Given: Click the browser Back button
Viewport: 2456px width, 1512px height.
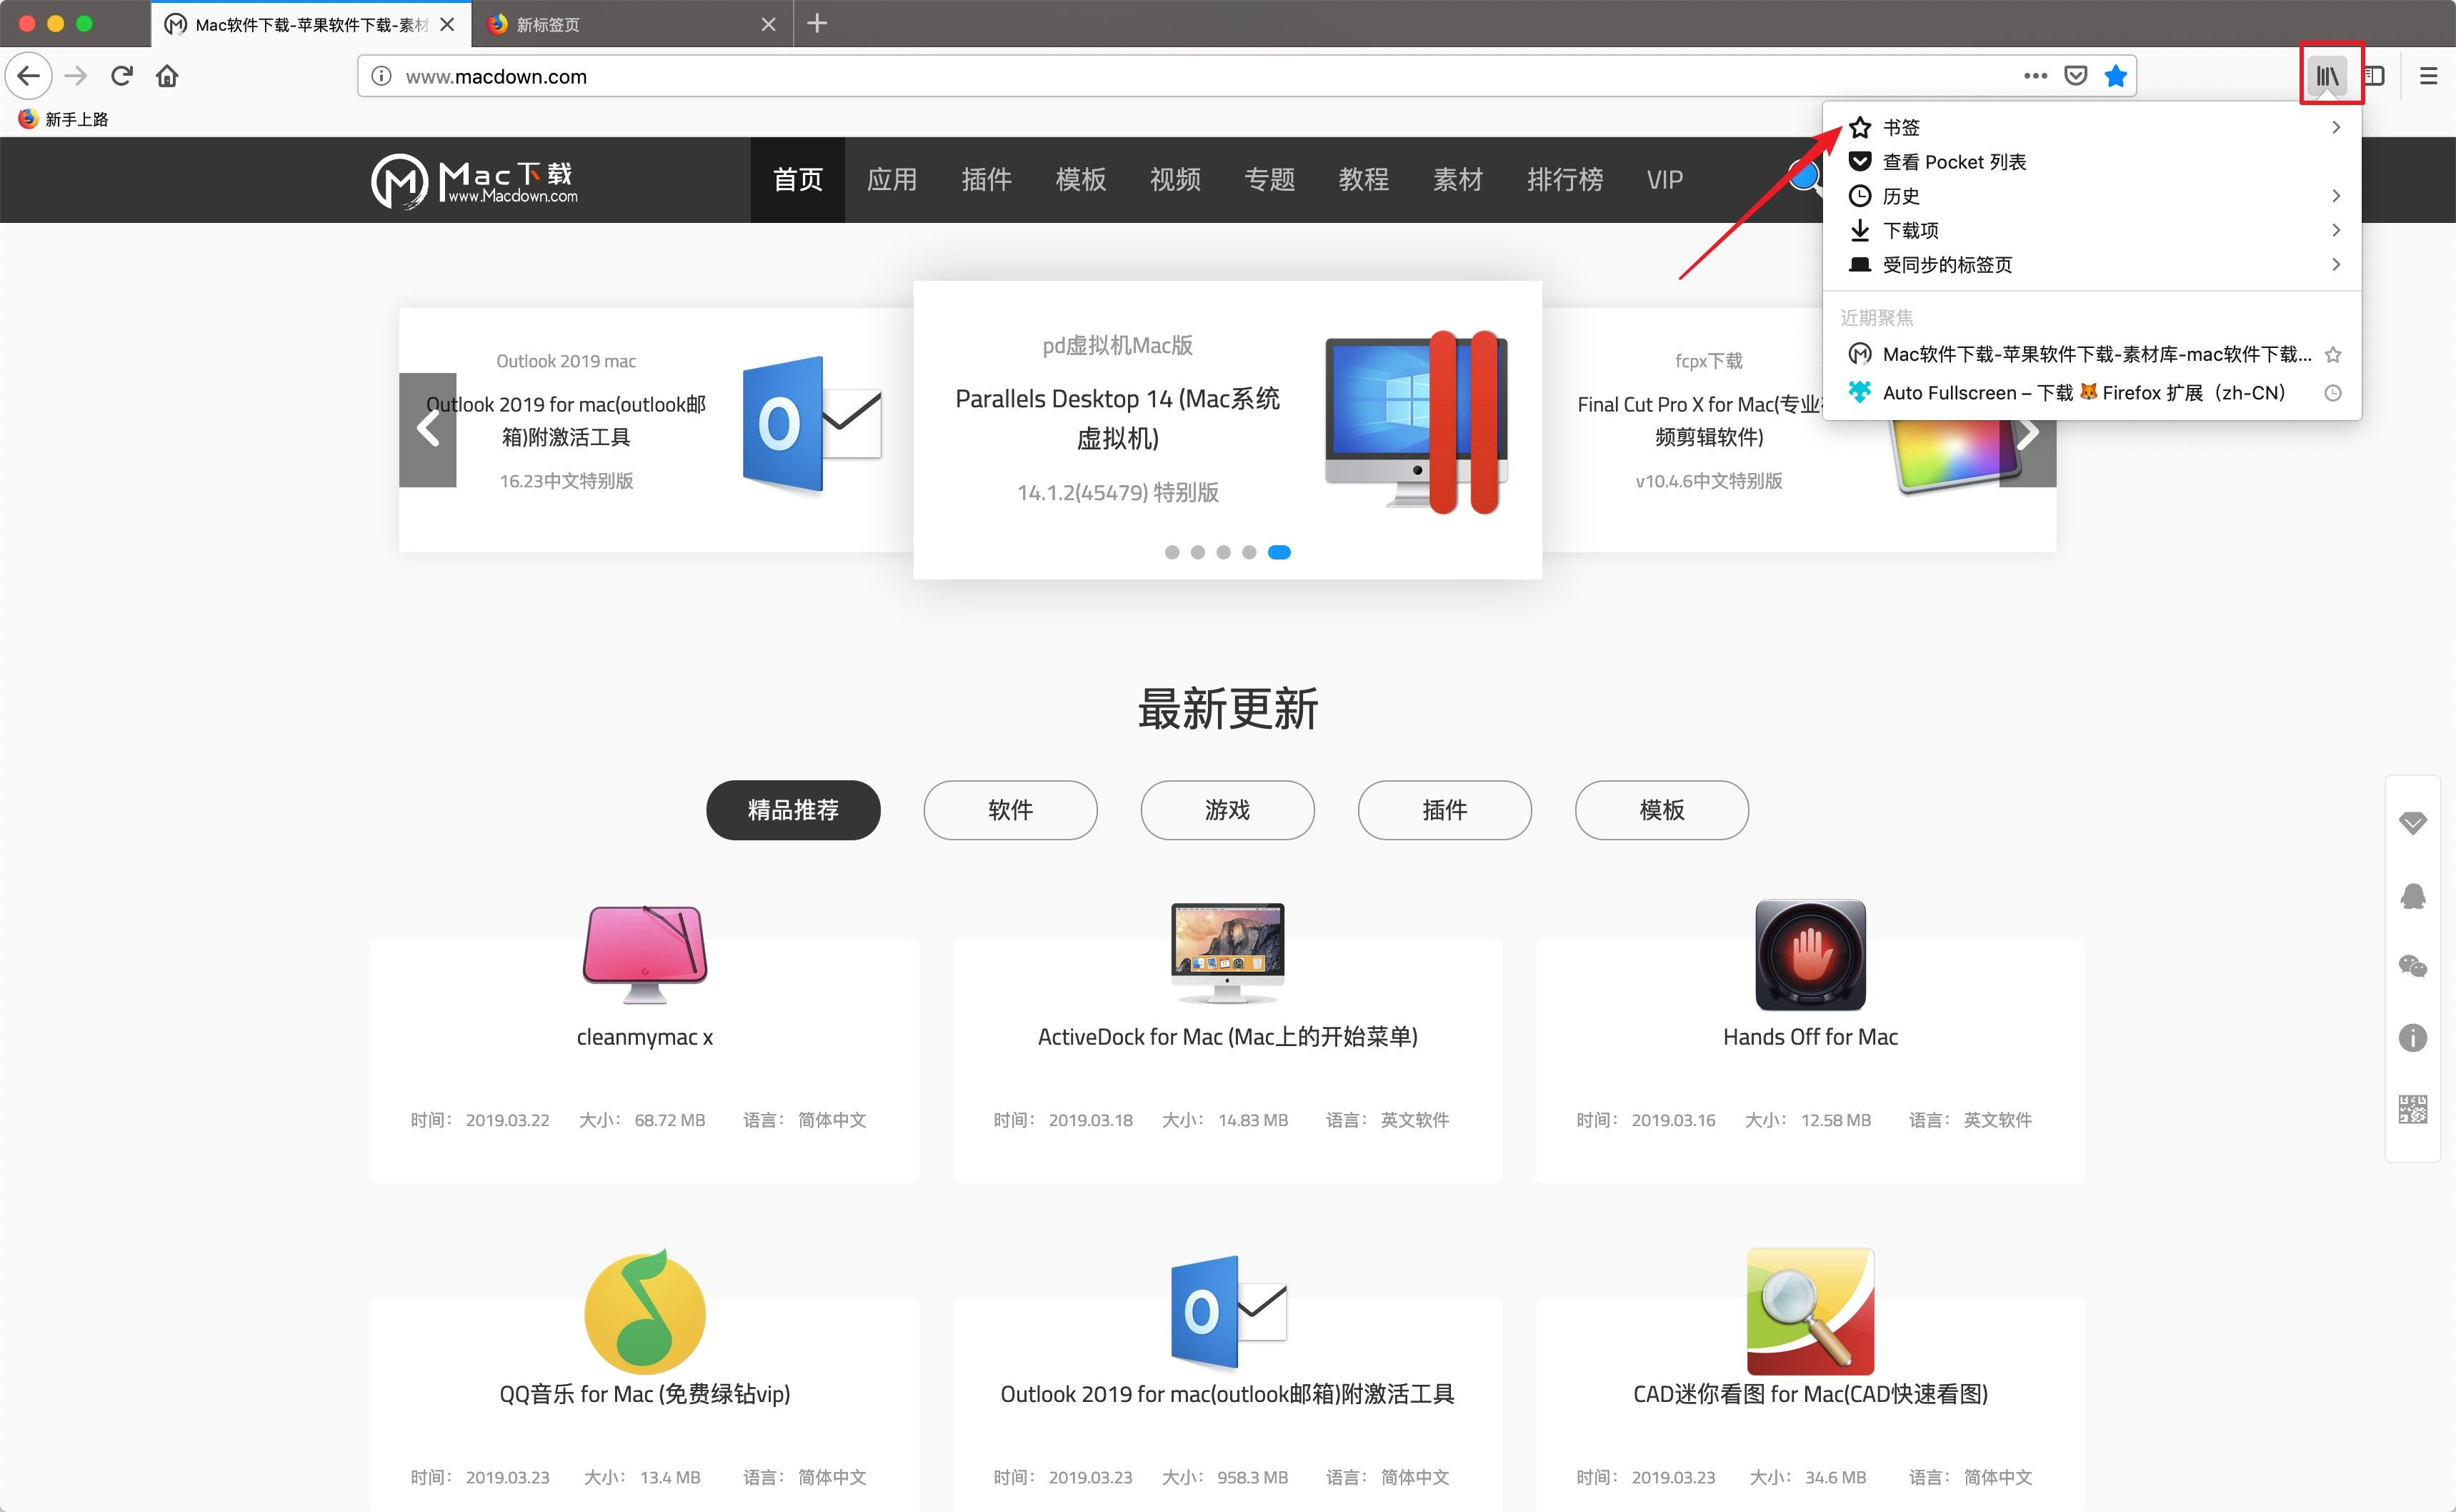Looking at the screenshot, I should (x=28, y=76).
